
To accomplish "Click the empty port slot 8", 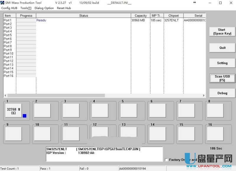I will coord(215,110).
